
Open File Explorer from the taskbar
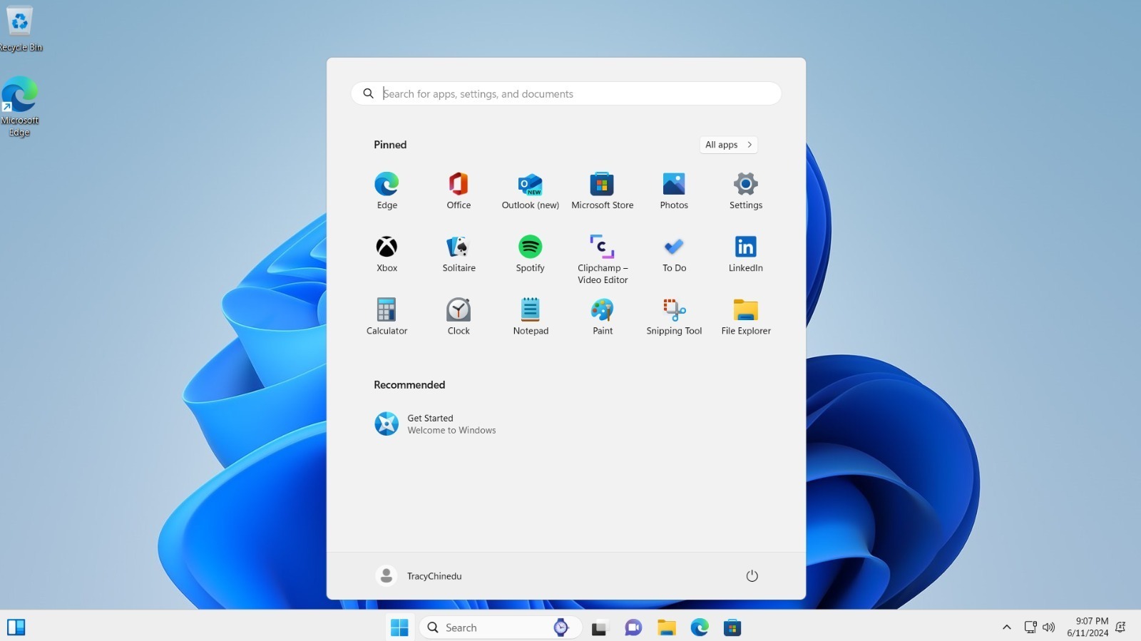point(666,628)
